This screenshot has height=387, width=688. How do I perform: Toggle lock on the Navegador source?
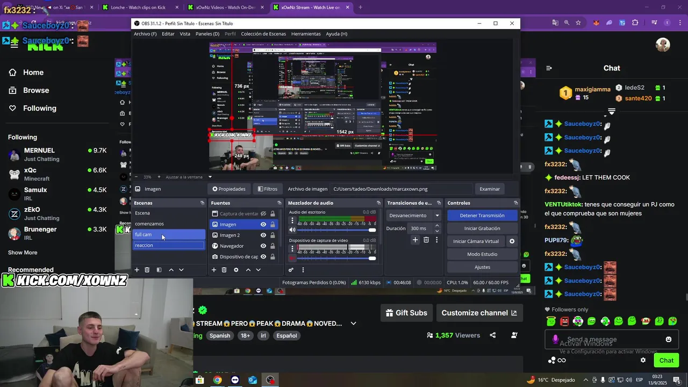pos(273,246)
